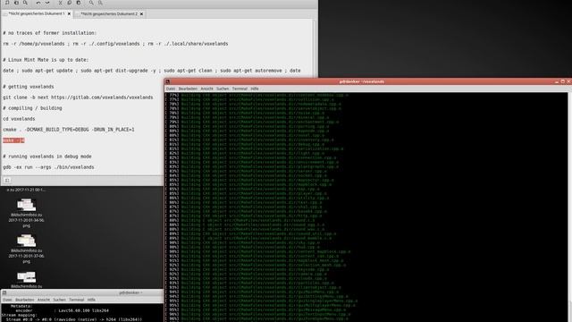Viewport: 572px width, 322px height.
Task: Click the Undo arrow in the editor toolbar
Action: pyautogui.click(x=38, y=3)
